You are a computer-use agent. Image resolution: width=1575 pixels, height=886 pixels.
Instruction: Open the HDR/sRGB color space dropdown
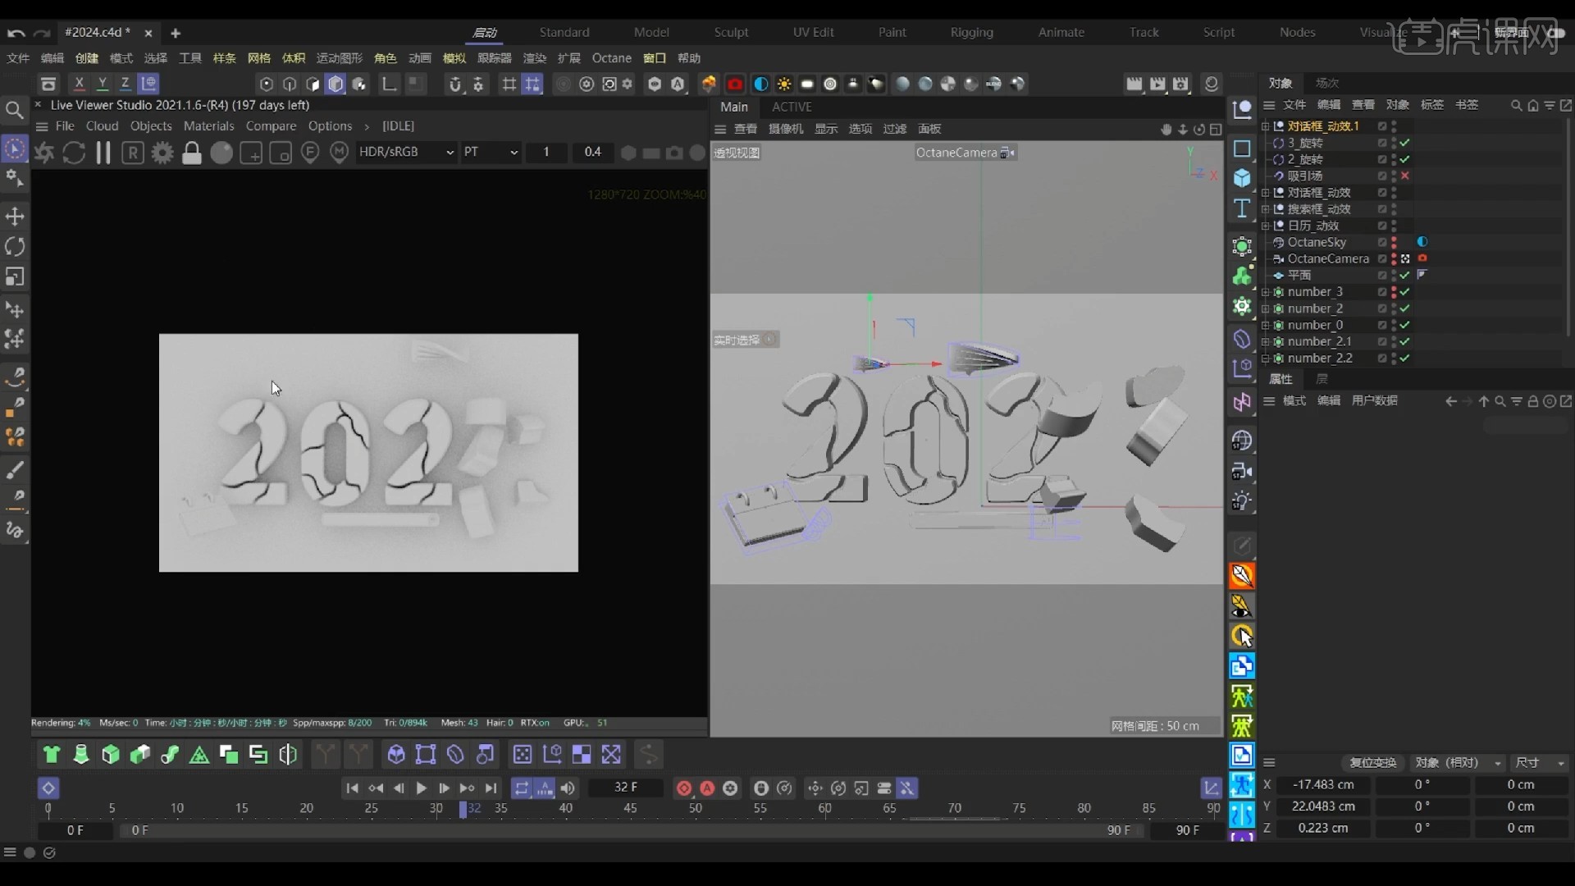[406, 153]
